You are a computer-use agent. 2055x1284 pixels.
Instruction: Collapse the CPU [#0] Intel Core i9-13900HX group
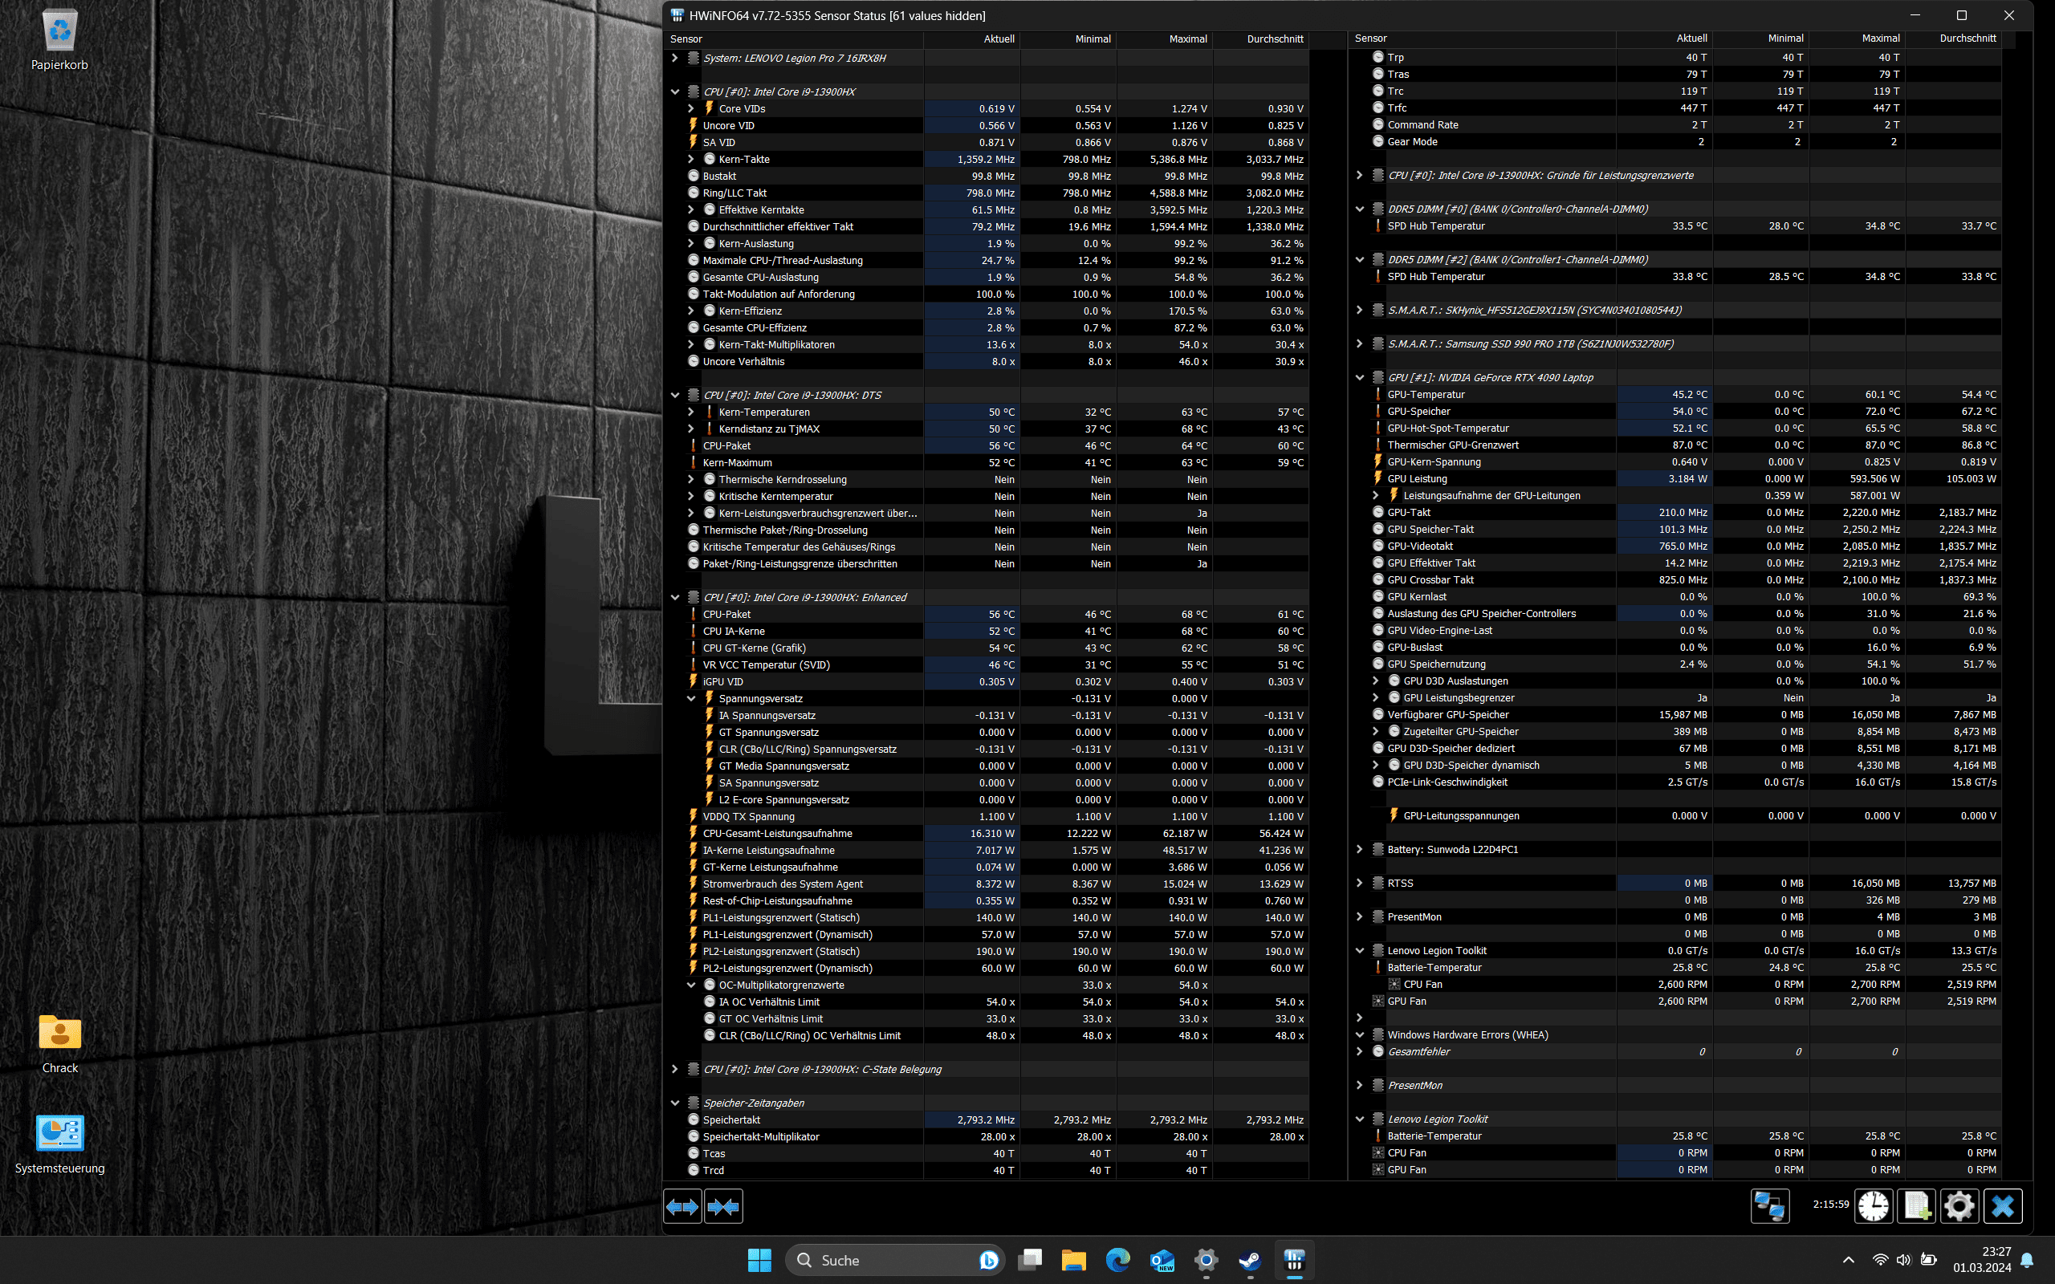pos(675,91)
